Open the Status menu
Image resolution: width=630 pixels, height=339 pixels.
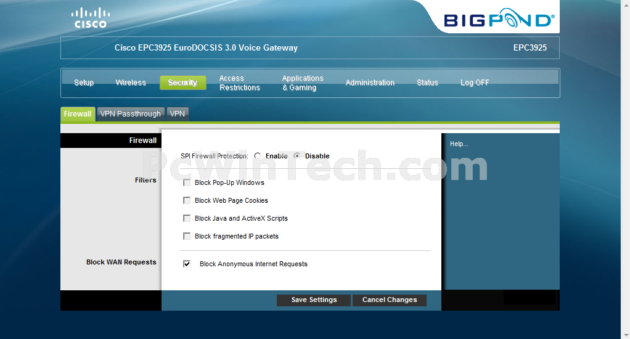pos(427,83)
